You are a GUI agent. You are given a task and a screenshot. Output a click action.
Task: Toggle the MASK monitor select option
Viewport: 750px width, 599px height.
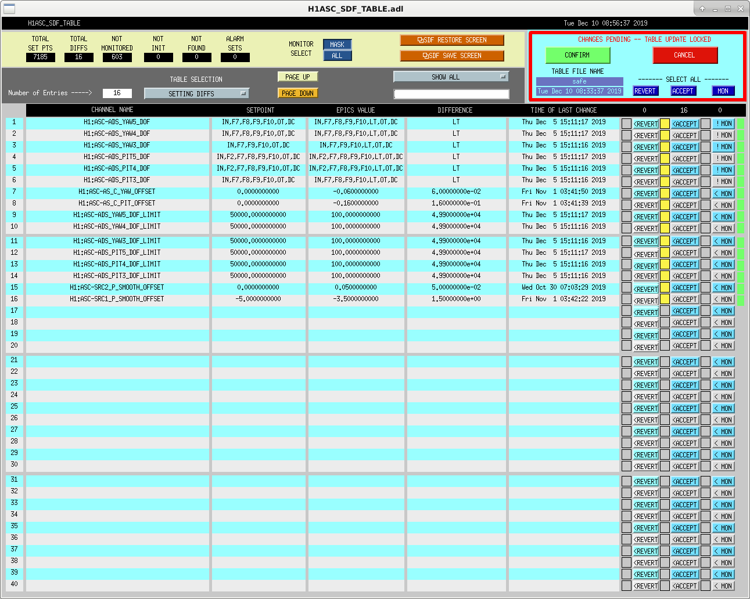coord(337,45)
